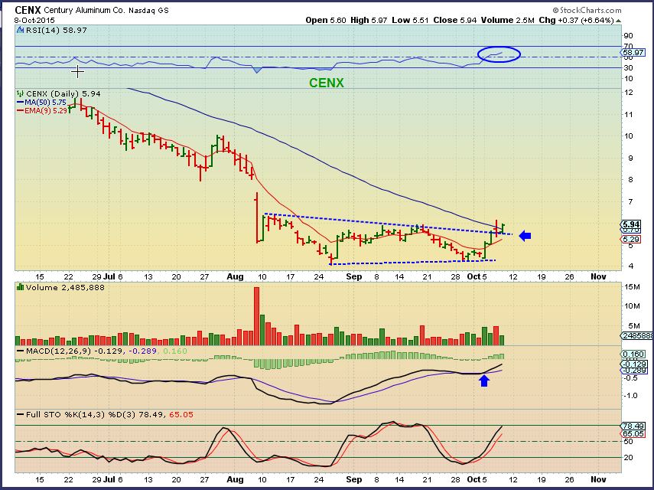This screenshot has width=654, height=490.
Task: Click the black MACD legend line marker
Action: [x=20, y=351]
